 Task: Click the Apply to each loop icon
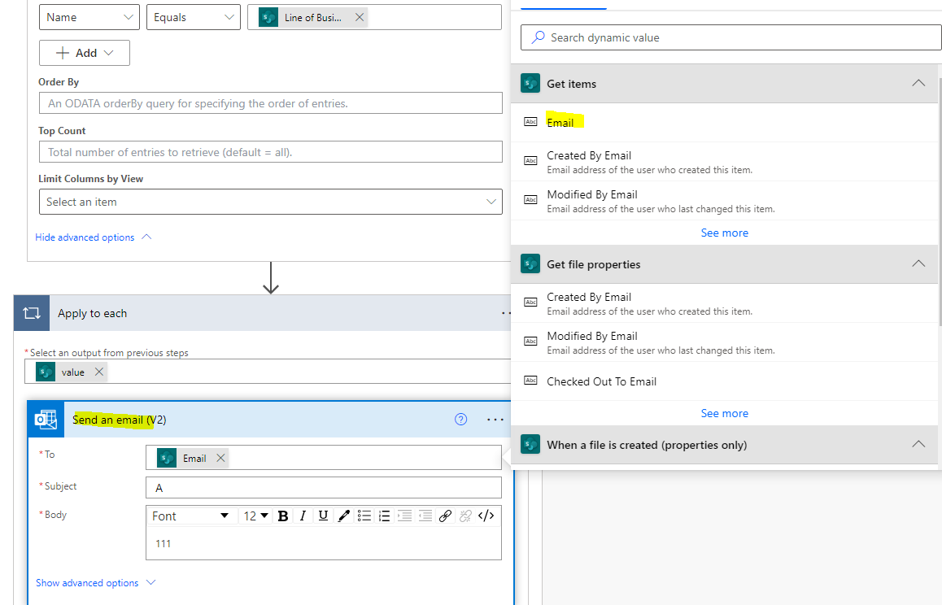coord(32,313)
